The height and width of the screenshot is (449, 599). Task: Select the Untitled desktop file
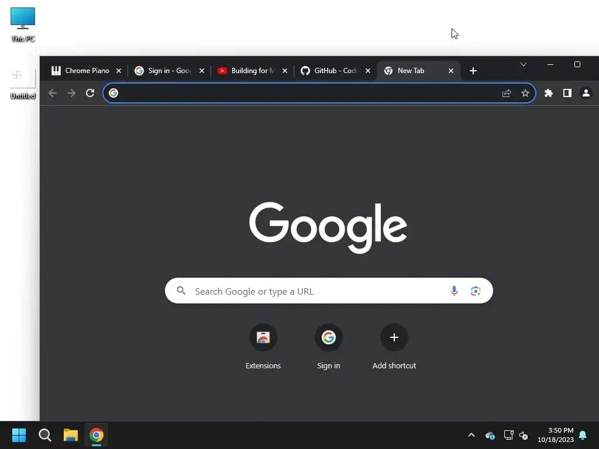coord(23,84)
